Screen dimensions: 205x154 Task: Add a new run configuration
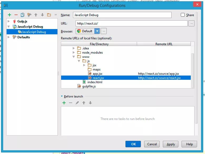pos(9,15)
